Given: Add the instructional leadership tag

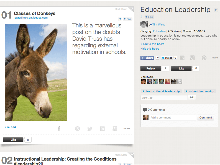Looking at the screenshot, I should coord(161,91).
